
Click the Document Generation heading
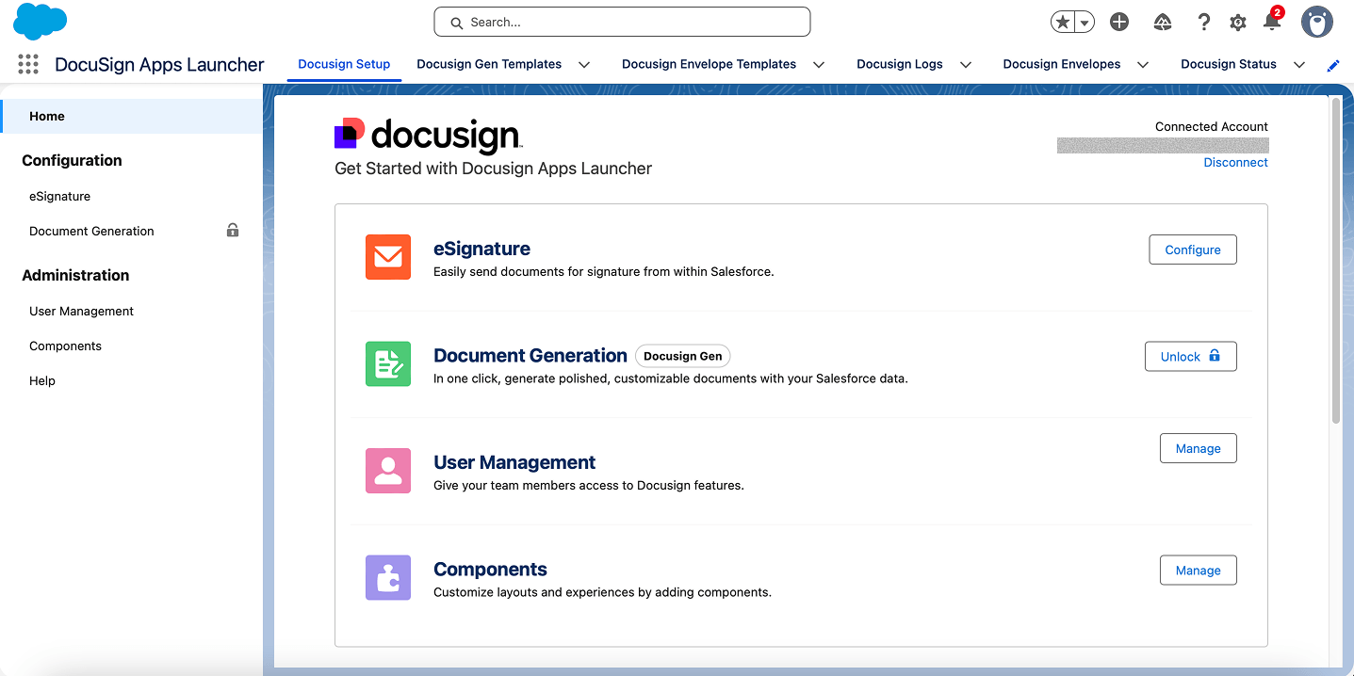pyautogui.click(x=530, y=355)
